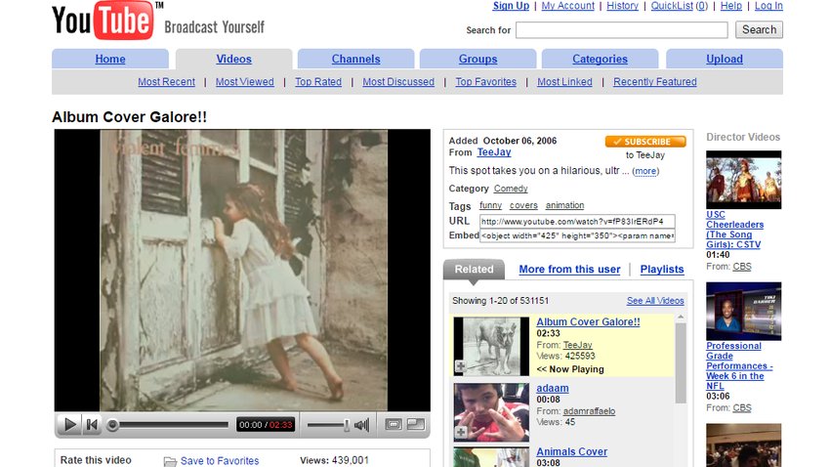The height and width of the screenshot is (467, 830).
Task: Click the Search button
Action: [x=759, y=29]
